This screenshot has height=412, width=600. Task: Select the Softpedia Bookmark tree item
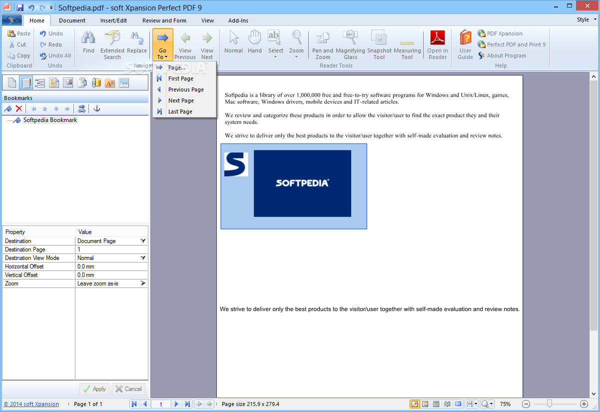pyautogui.click(x=50, y=120)
